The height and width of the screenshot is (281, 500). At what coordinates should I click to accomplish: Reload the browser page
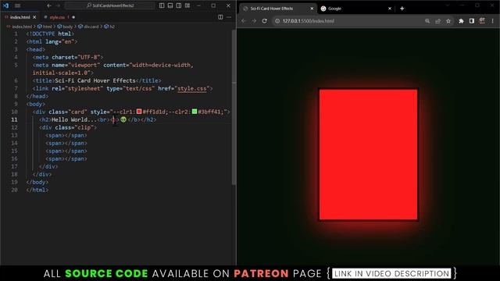point(264,21)
